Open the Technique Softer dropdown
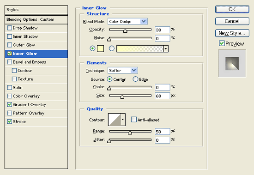Viewport: 254px width, 175px height. tap(123, 70)
